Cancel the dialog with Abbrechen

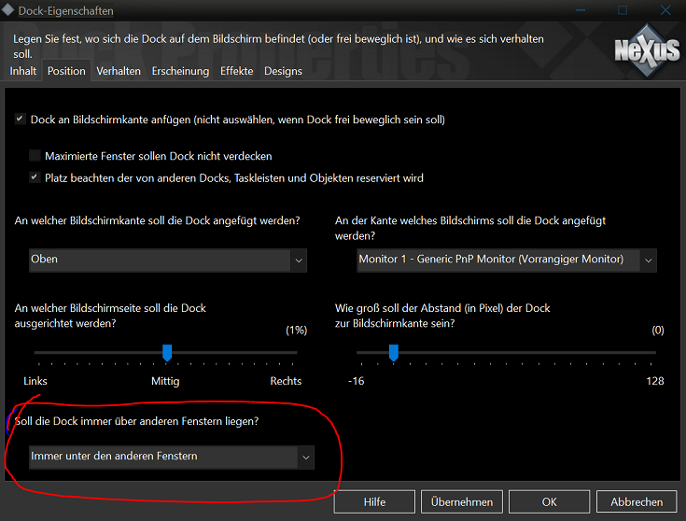[x=637, y=501]
